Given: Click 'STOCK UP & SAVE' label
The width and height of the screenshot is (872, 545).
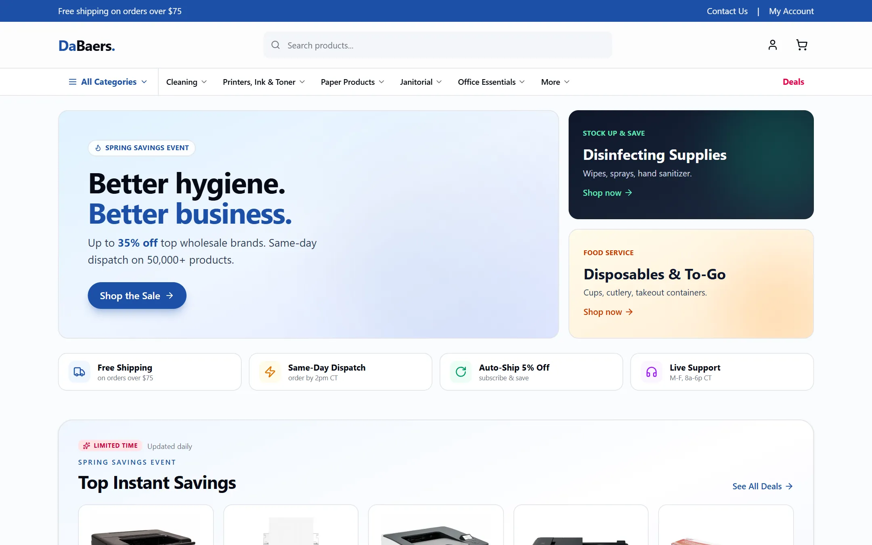Looking at the screenshot, I should click(x=614, y=133).
